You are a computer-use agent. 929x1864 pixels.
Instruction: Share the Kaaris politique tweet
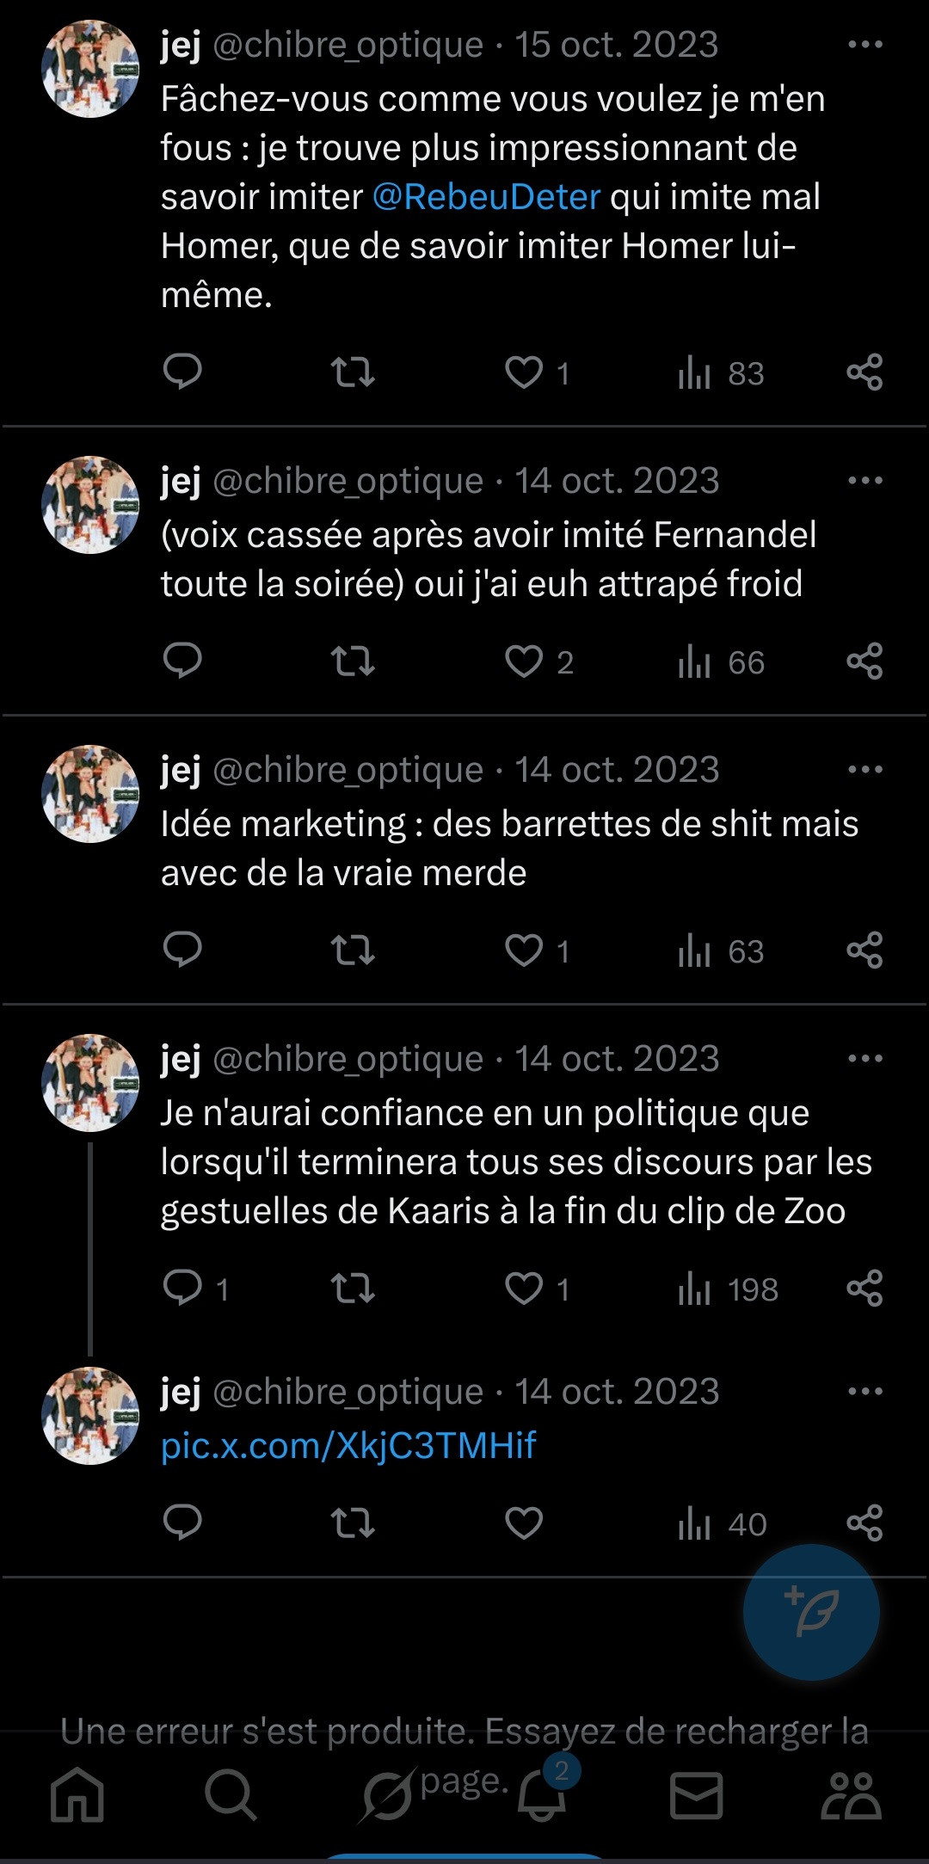(864, 1289)
